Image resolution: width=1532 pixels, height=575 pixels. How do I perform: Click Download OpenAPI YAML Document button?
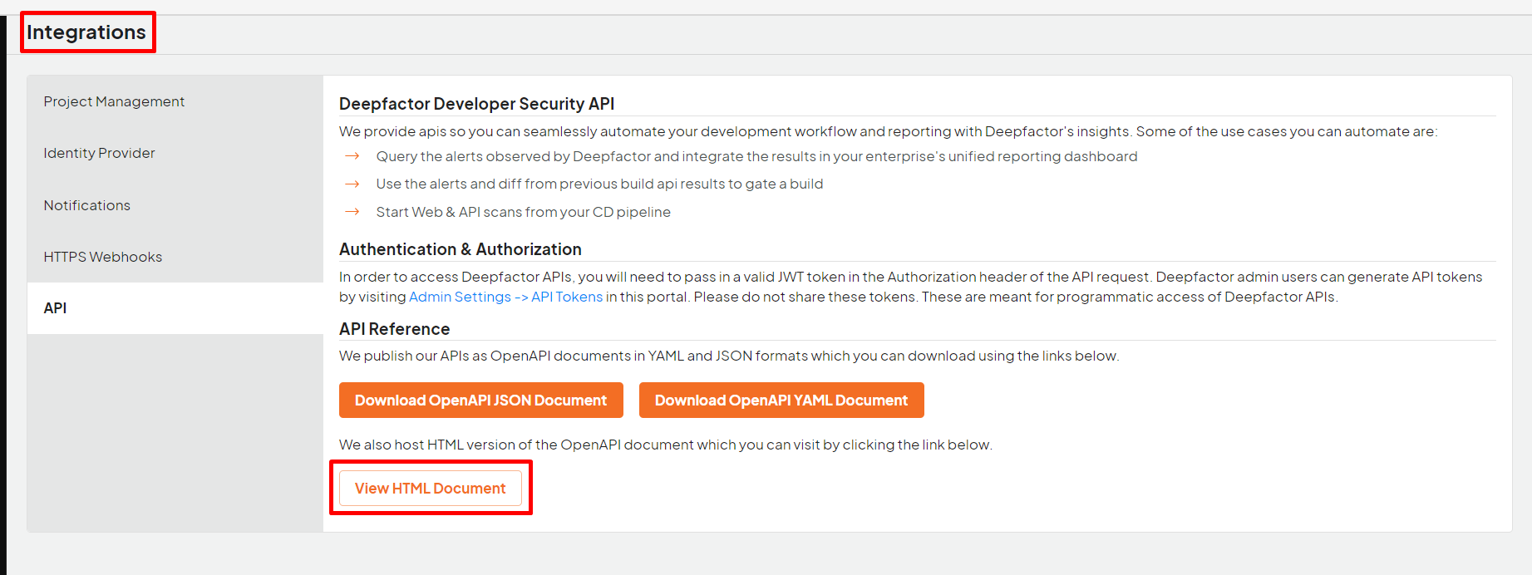coord(781,401)
